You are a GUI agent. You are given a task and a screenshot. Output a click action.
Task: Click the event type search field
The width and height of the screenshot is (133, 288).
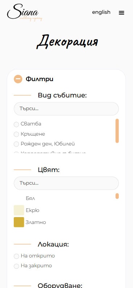pos(66,109)
